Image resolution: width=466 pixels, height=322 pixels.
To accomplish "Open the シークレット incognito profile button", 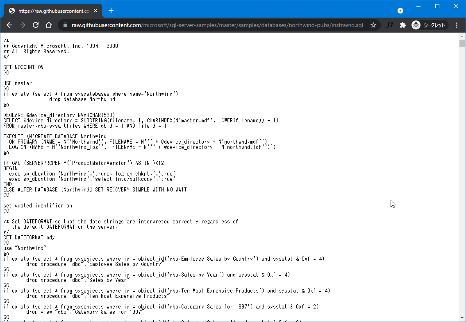I will tap(430, 25).
